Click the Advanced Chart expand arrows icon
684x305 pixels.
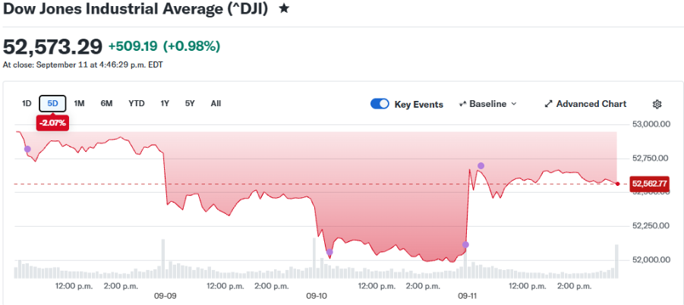(548, 104)
